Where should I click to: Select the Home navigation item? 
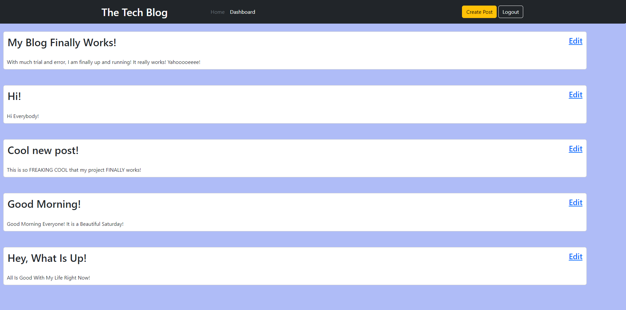pos(217,12)
